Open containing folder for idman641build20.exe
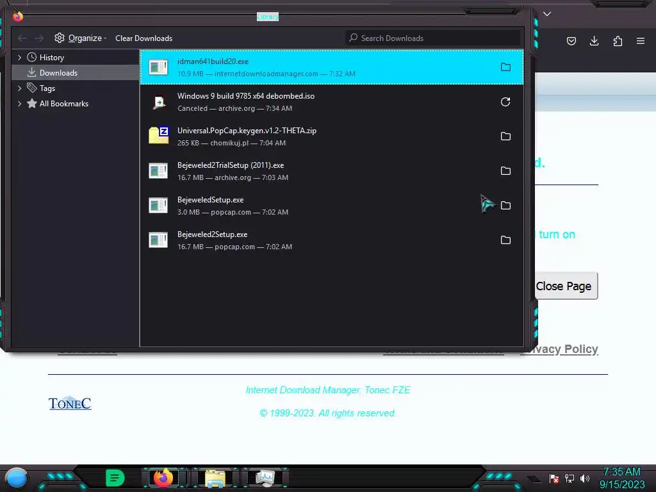Image resolution: width=656 pixels, height=492 pixels. (x=505, y=67)
